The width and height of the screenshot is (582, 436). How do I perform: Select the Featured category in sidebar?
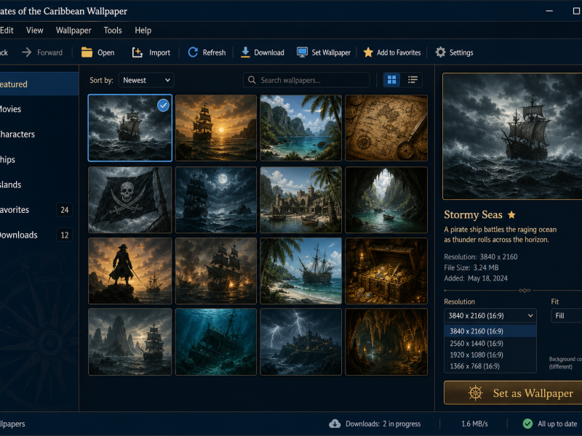click(x=39, y=84)
